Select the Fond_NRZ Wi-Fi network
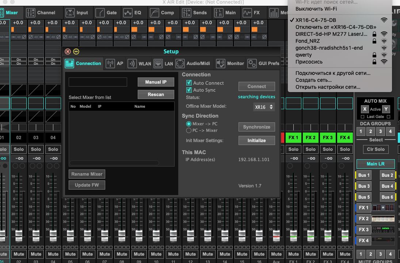The width and height of the screenshot is (400, 263). 308,41
